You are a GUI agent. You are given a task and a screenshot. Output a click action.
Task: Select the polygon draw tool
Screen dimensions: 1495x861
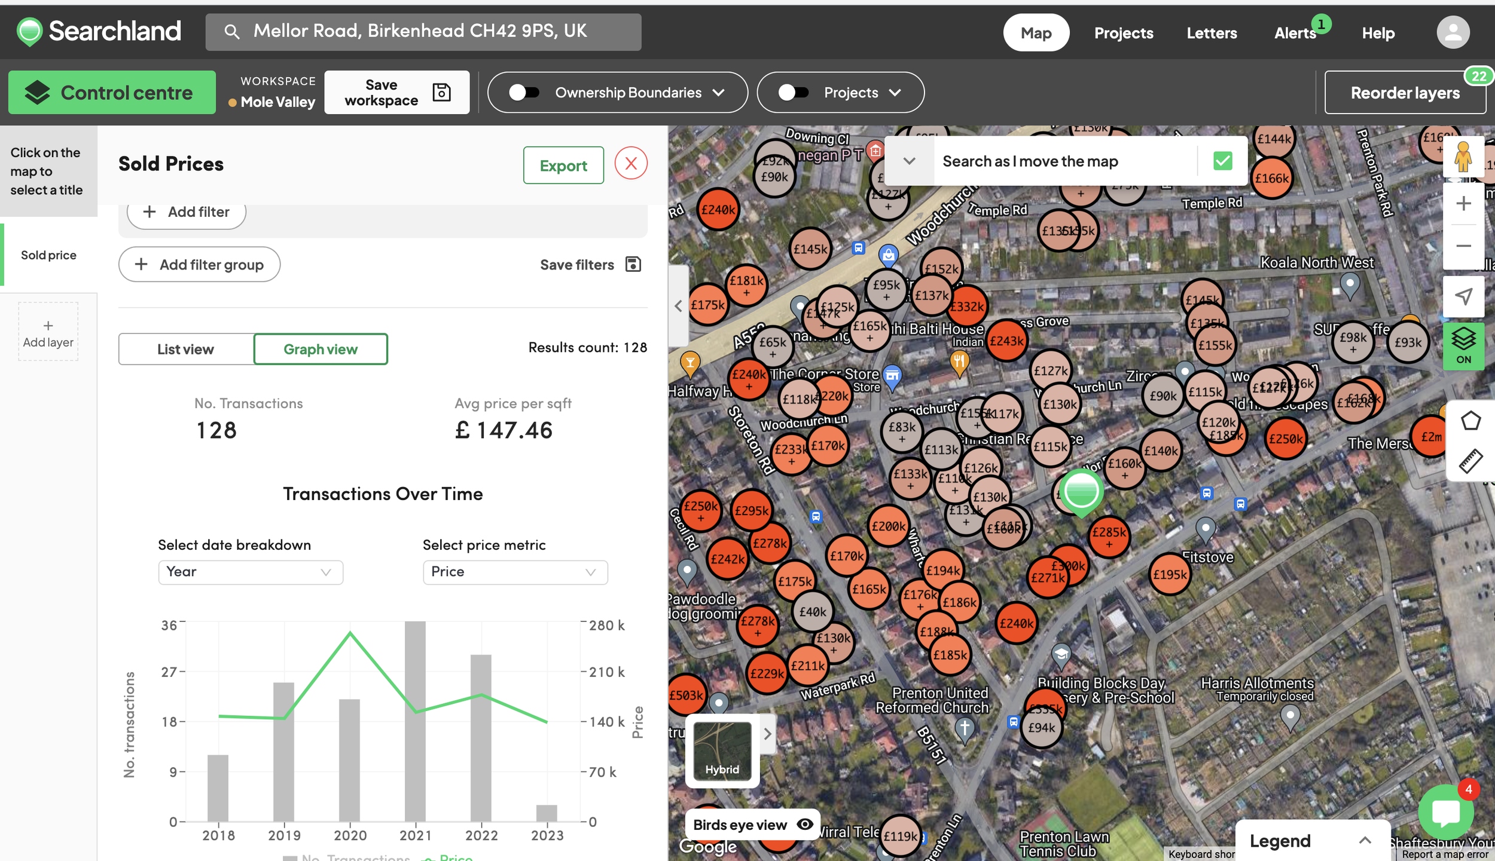click(1470, 421)
